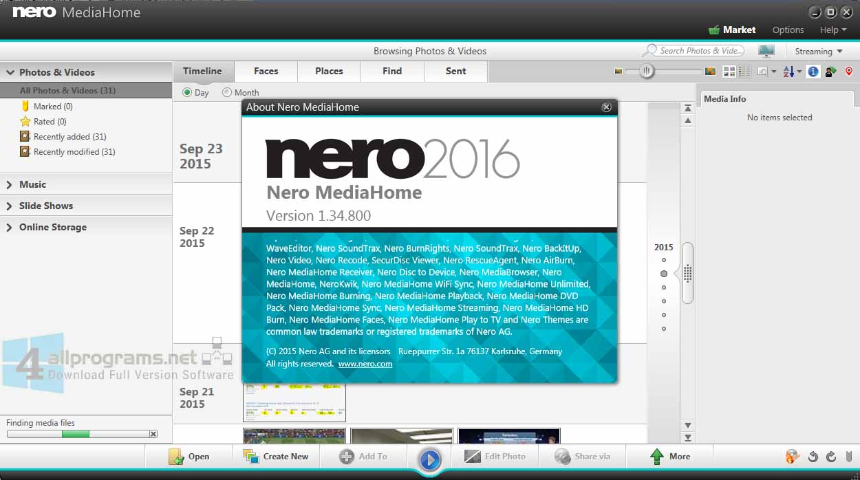This screenshot has height=480, width=860.
Task: Open the Options menu
Action: 788,30
